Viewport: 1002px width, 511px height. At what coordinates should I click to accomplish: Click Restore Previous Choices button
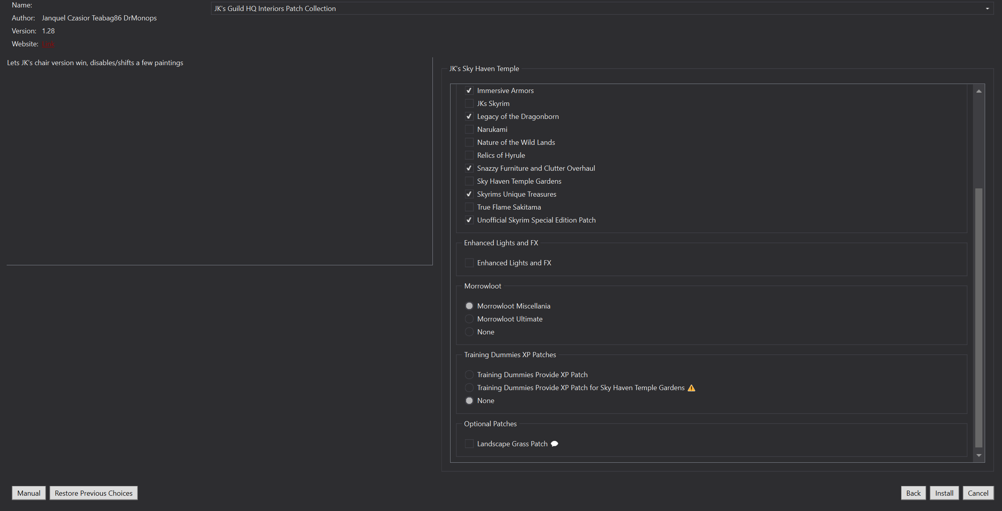point(93,493)
